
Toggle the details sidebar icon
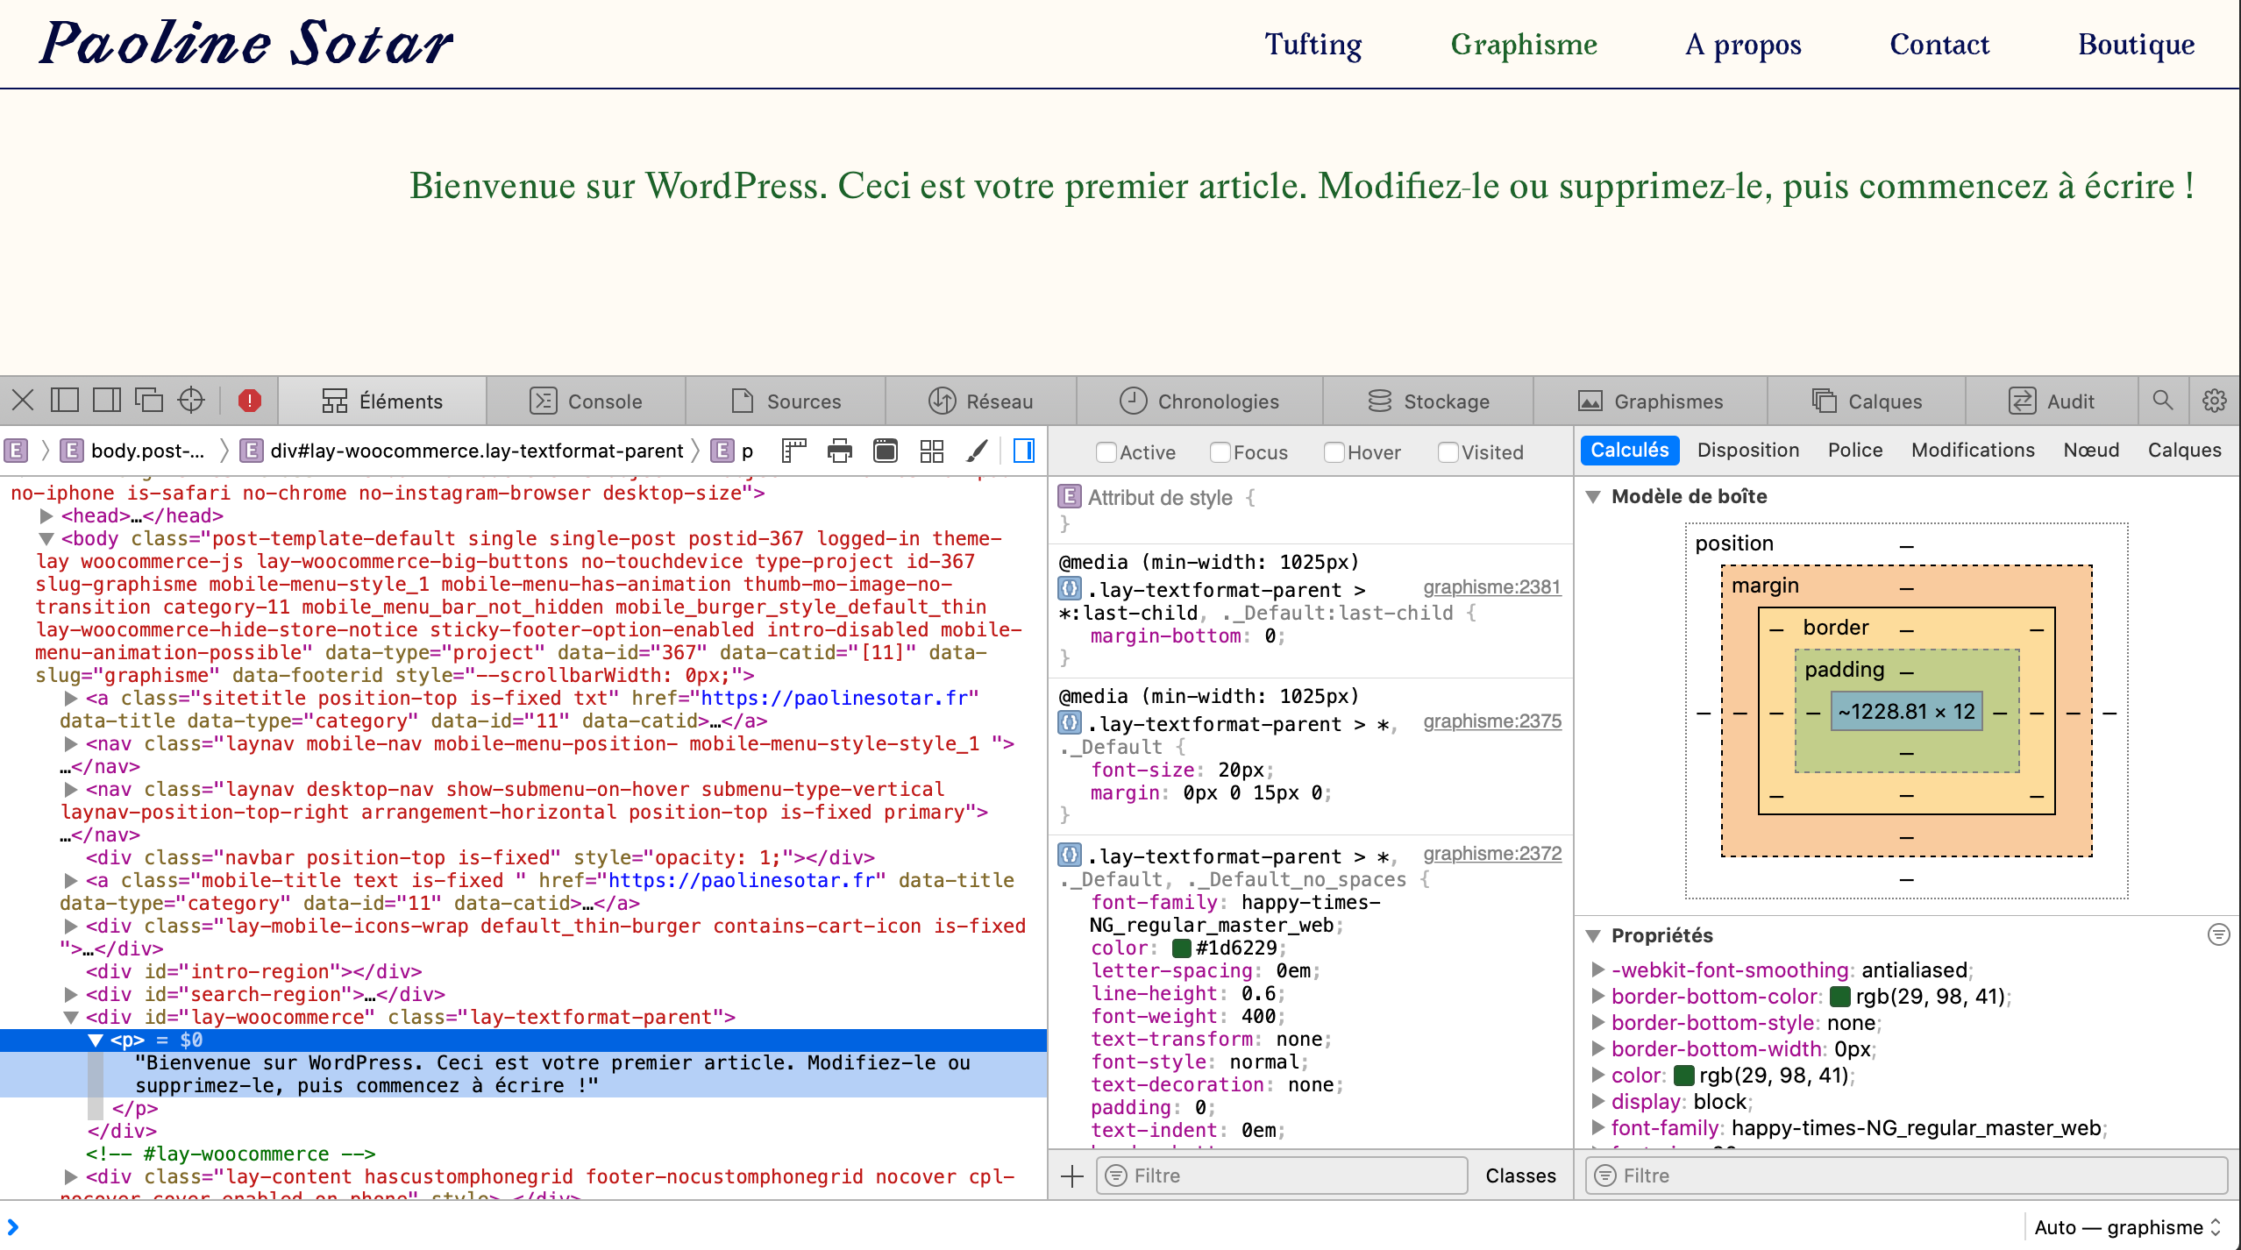coord(1023,451)
